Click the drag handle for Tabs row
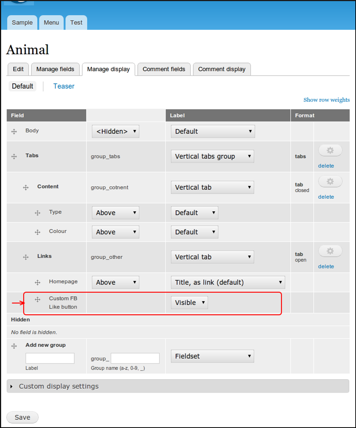The image size is (356, 428). click(x=14, y=156)
